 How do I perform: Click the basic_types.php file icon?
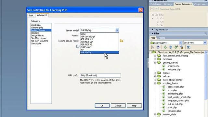pyautogui.click(x=164, y=87)
